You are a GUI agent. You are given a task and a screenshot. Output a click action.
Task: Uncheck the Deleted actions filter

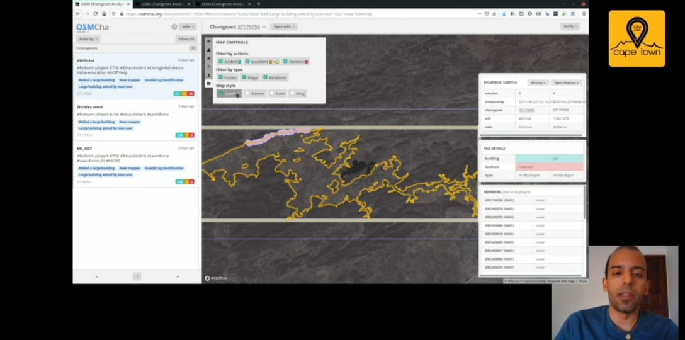coord(295,62)
